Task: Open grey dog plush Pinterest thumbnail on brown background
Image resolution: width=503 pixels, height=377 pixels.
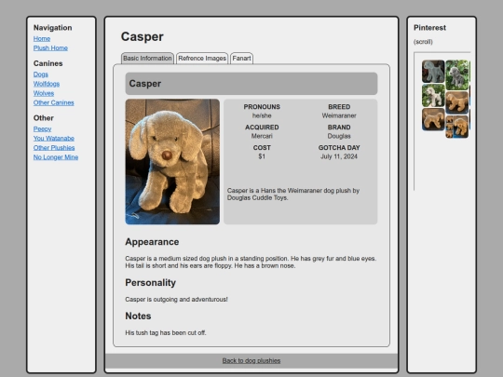Action: (433, 71)
